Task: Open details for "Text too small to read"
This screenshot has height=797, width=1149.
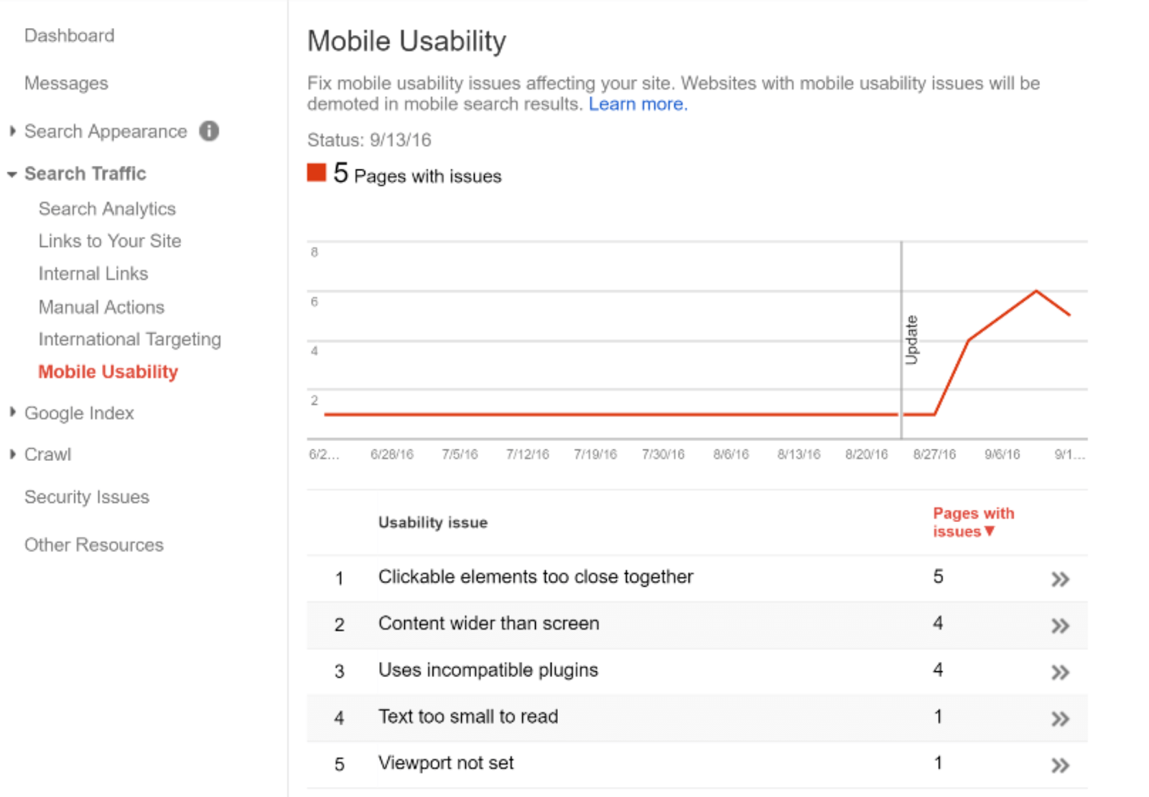Action: (x=1060, y=718)
